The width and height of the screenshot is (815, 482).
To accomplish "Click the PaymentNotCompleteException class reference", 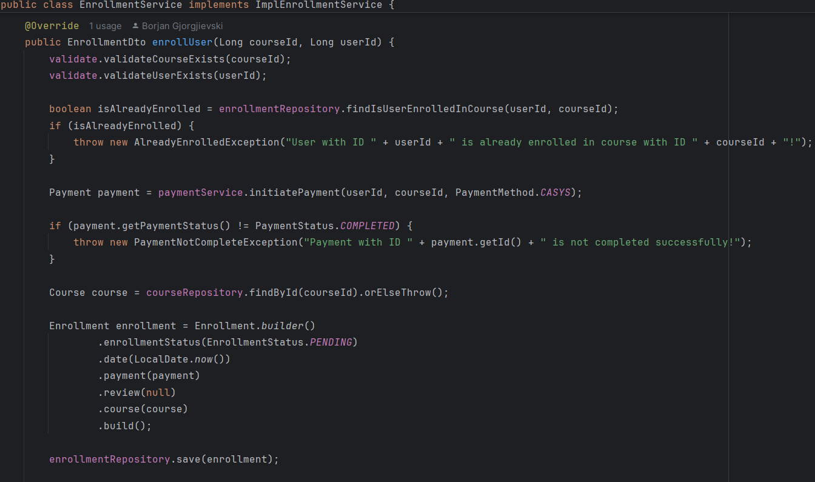I will (215, 243).
